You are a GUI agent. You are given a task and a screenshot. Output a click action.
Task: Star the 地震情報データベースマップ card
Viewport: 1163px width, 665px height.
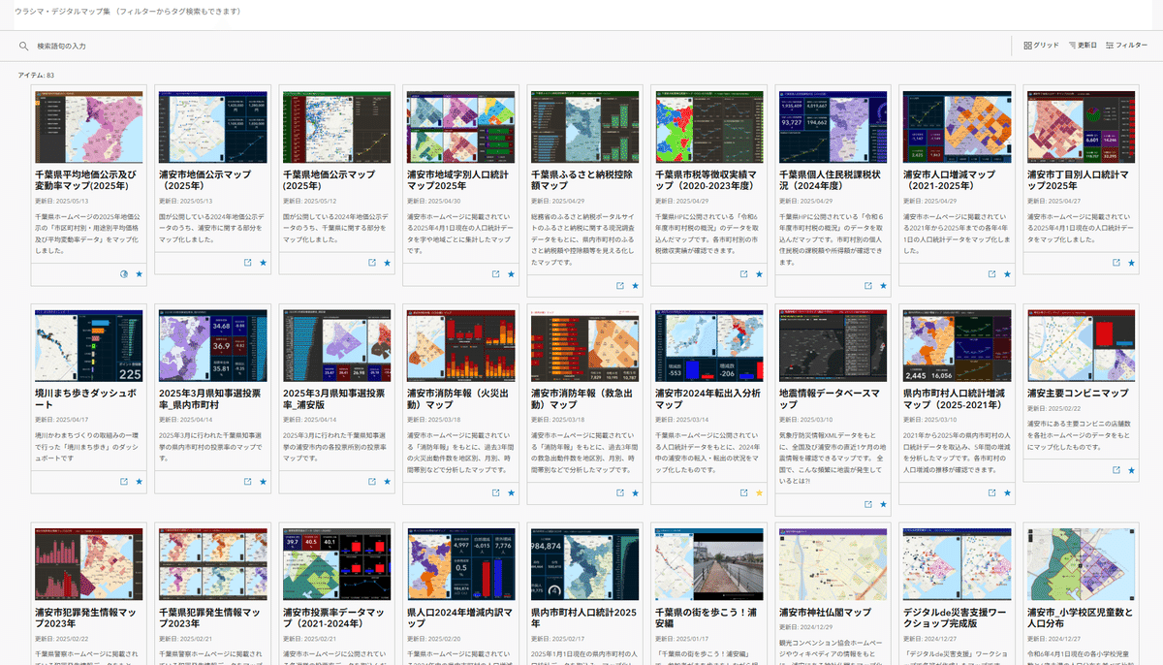pyautogui.click(x=884, y=504)
